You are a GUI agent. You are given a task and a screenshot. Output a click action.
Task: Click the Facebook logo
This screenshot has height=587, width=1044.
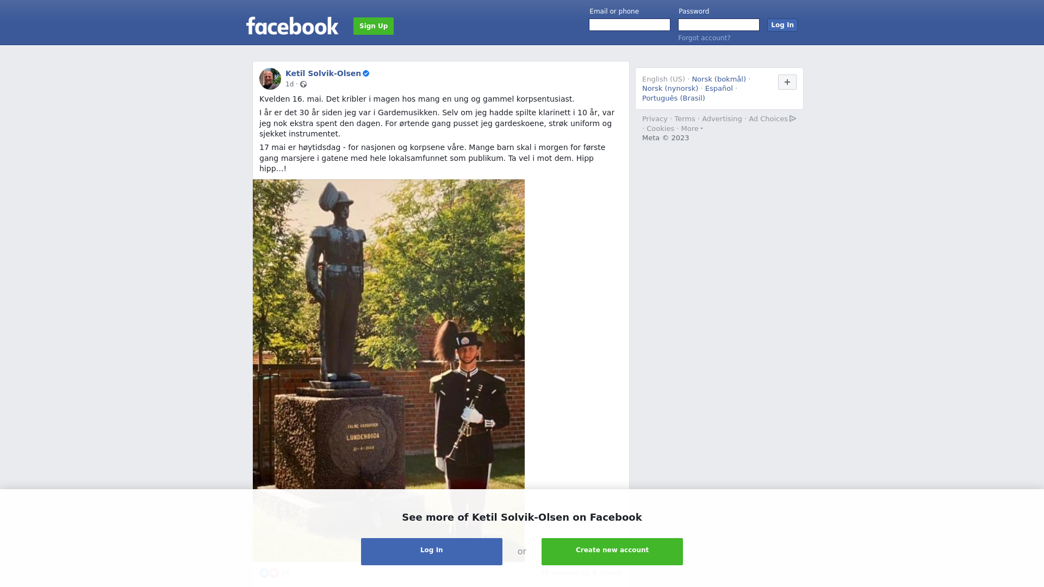click(x=292, y=26)
